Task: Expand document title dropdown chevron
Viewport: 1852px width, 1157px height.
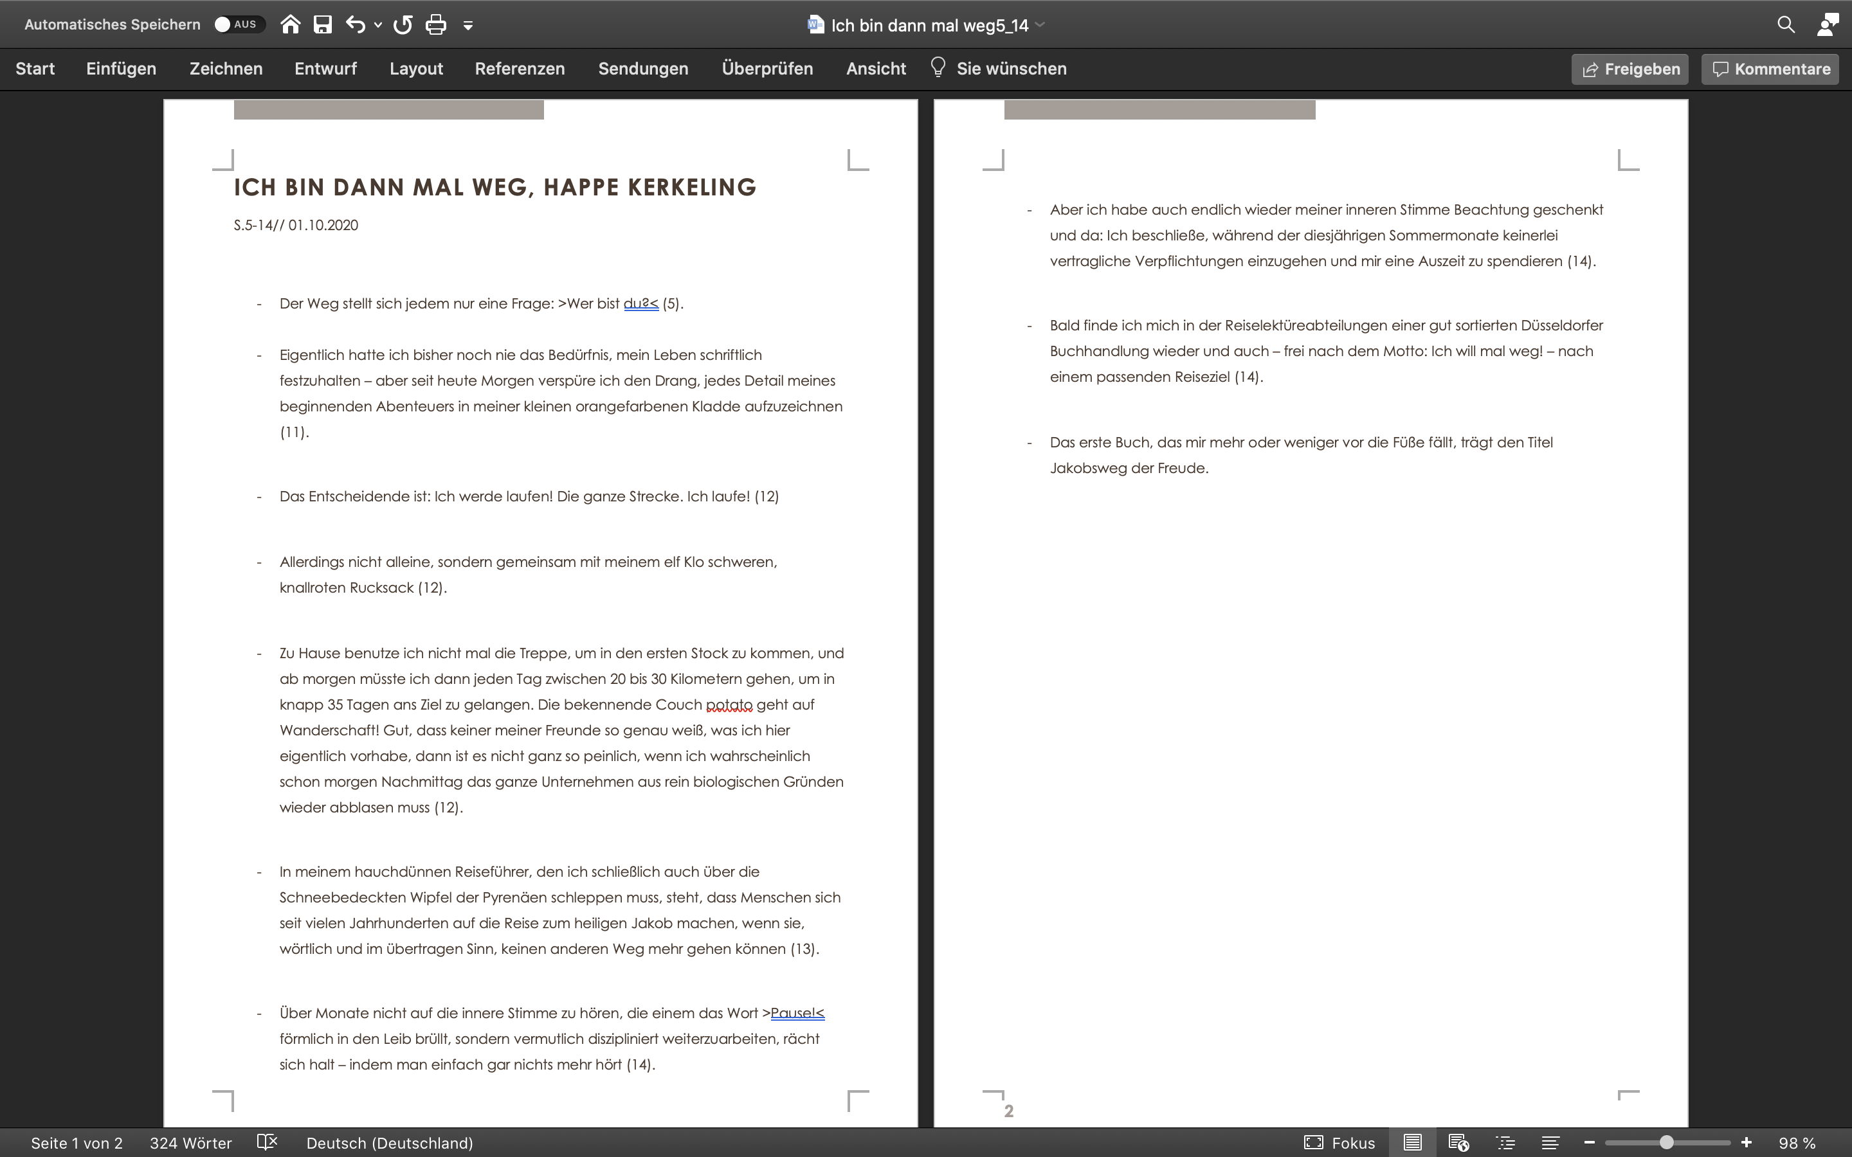Action: click(x=1040, y=24)
